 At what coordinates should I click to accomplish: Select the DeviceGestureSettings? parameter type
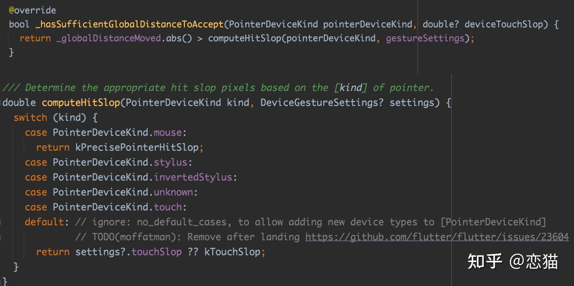322,103
